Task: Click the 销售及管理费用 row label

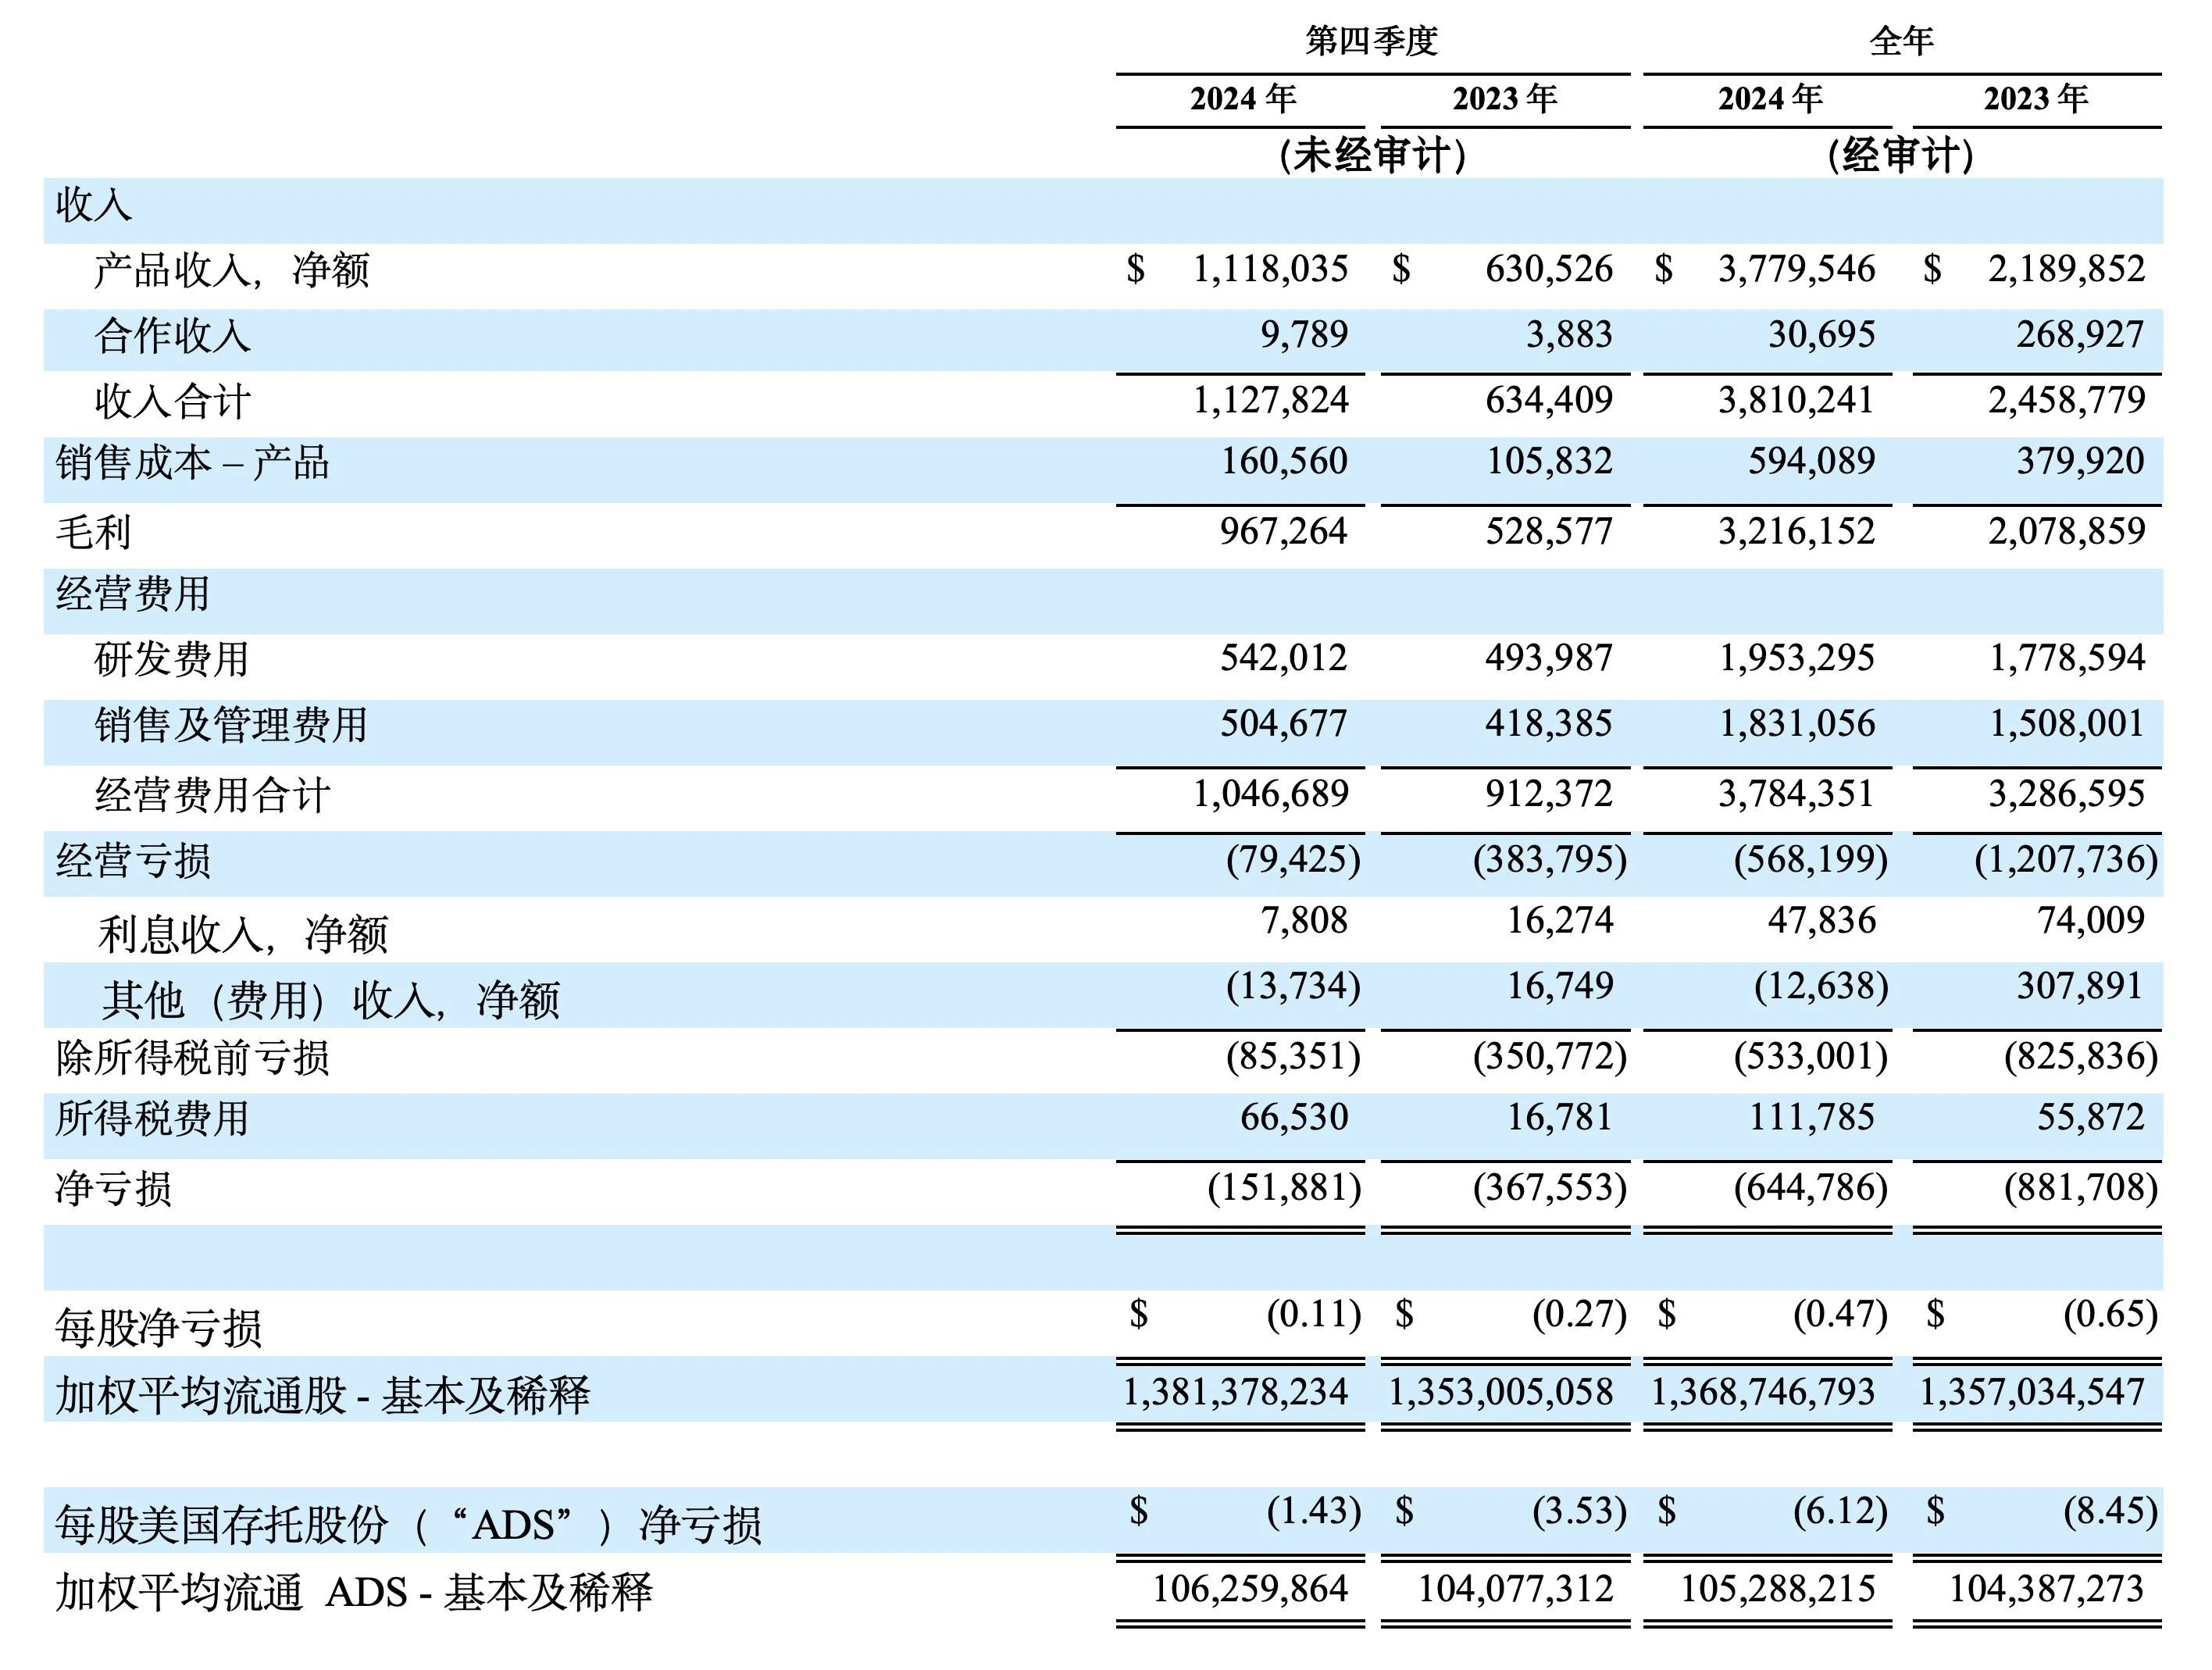Action: [x=231, y=725]
